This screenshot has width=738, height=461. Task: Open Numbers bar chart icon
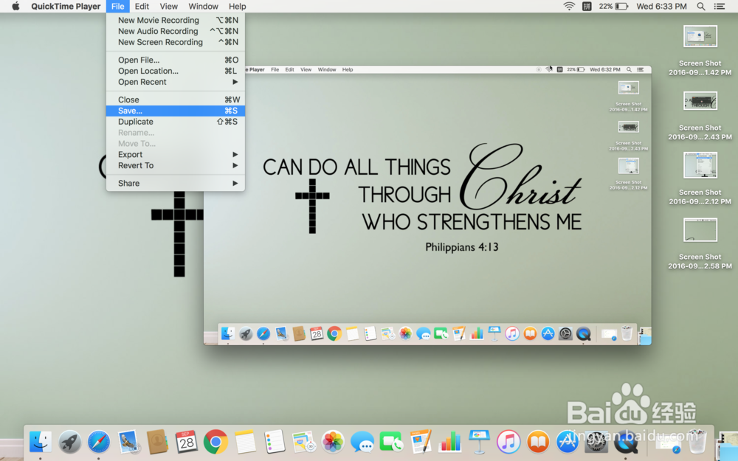[x=449, y=442]
